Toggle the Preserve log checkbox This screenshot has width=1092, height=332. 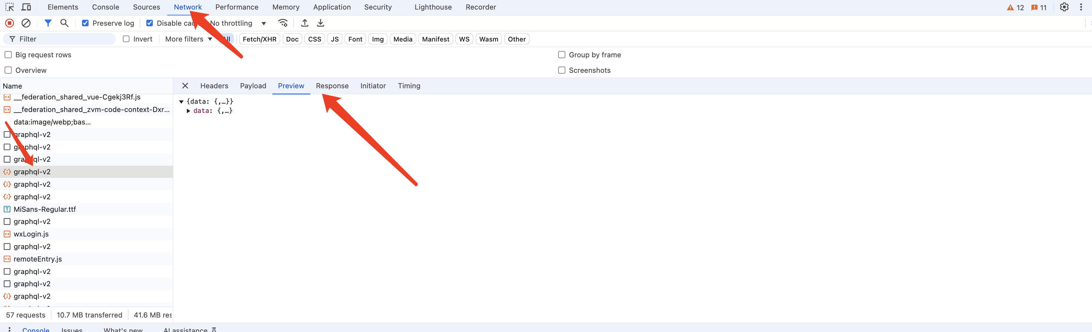85,23
